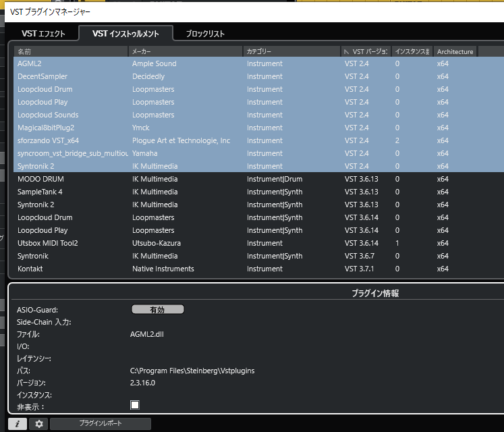Switch to the VST エフェクト tab
Image resolution: width=504 pixels, height=432 pixels.
tap(43, 34)
